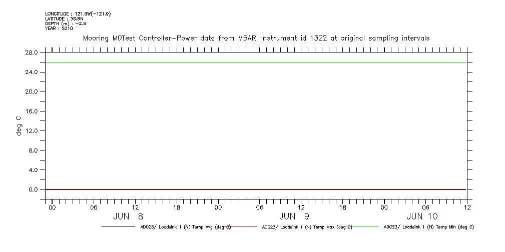
Task: Select the JUN 10 date label
Action: pyautogui.click(x=421, y=216)
